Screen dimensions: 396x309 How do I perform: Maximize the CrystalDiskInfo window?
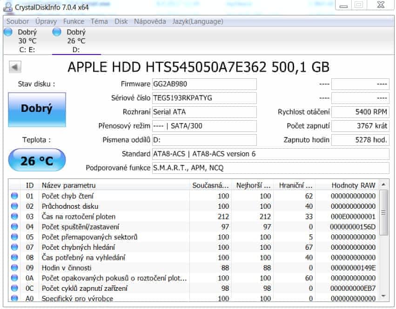click(x=359, y=5)
